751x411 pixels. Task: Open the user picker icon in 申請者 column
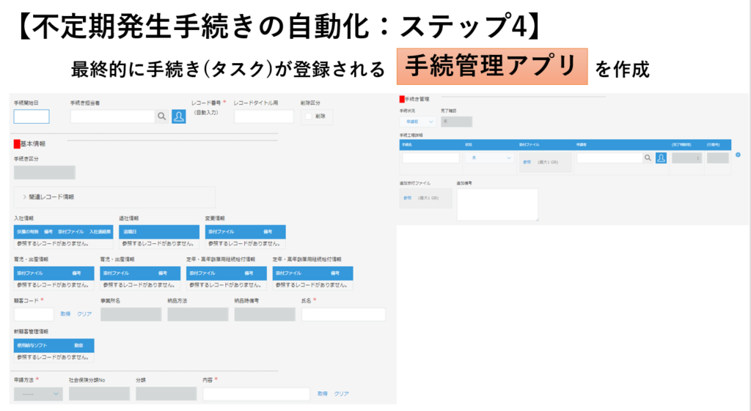661,158
